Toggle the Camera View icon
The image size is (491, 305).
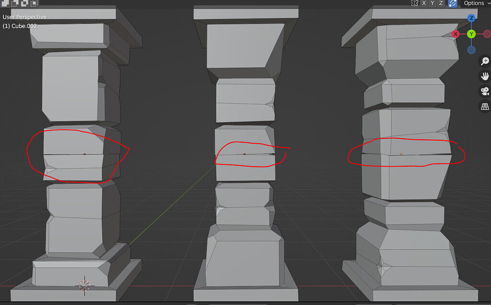pos(485,91)
